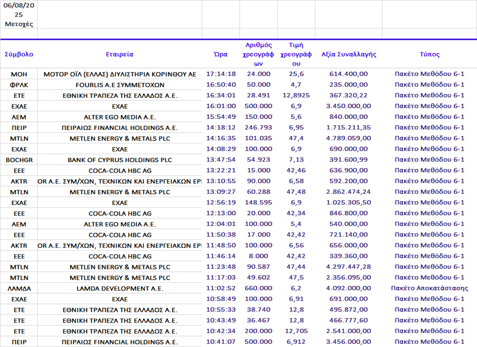Click the Ώρα column header
The width and height of the screenshot is (477, 347).
pos(221,54)
